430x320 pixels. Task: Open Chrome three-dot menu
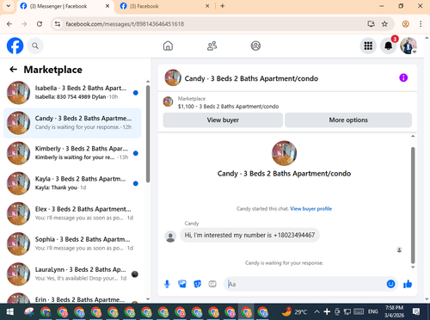tap(421, 24)
